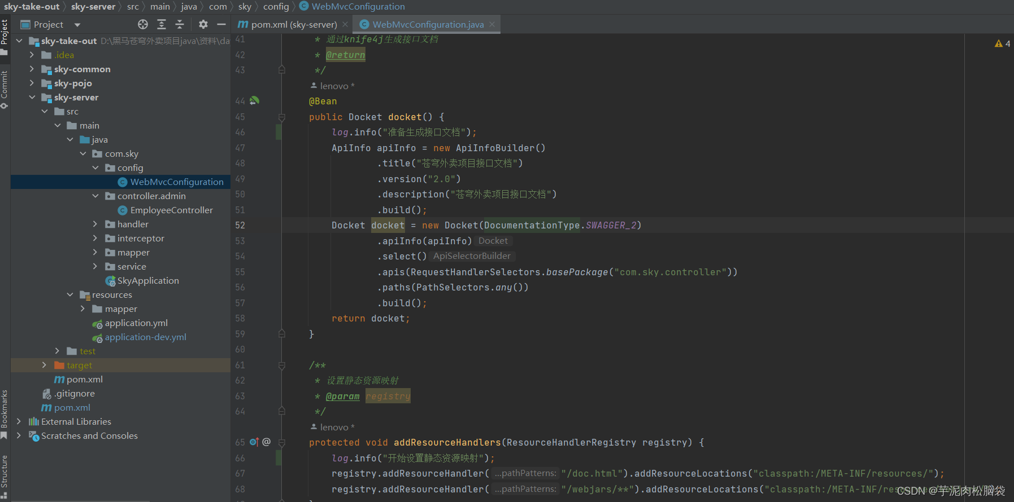Open the Commit side tool tab
The image size is (1014, 502).
(x=5, y=90)
